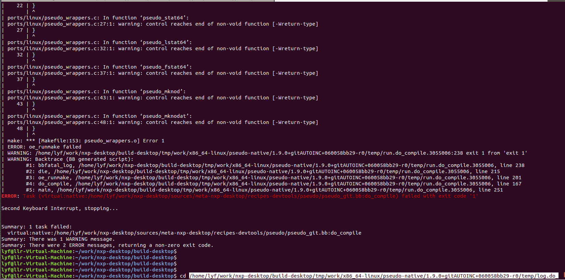
Task: Click "Summary: There were 2 ERROR messages" line
Action: [x=107, y=245]
